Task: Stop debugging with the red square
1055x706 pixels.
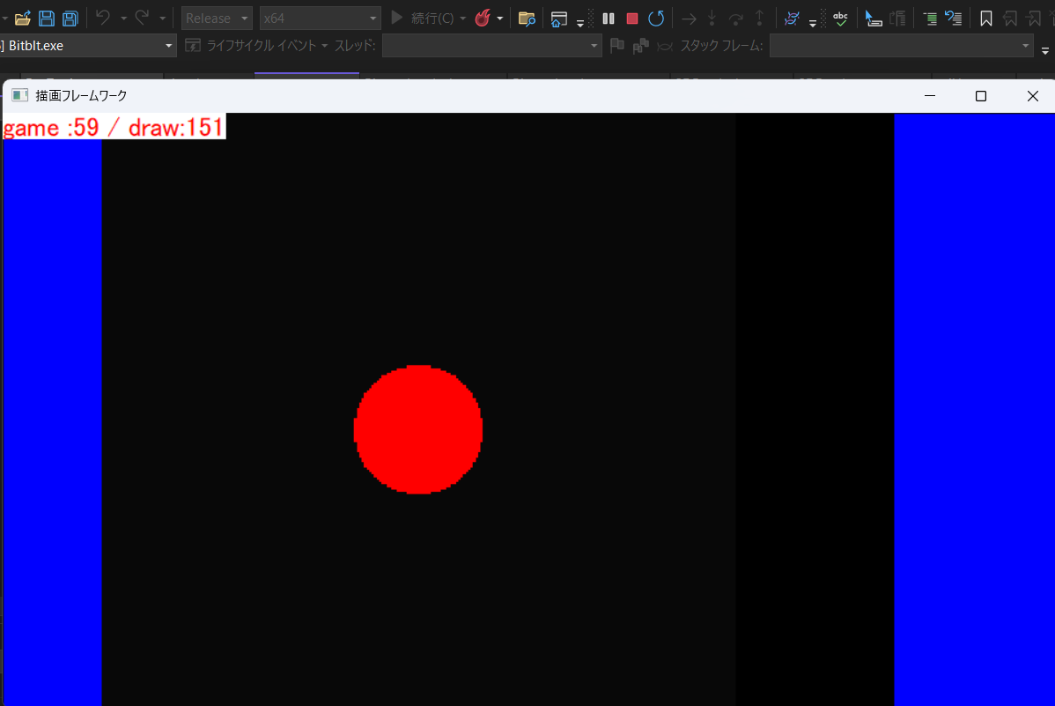Action: click(x=631, y=19)
